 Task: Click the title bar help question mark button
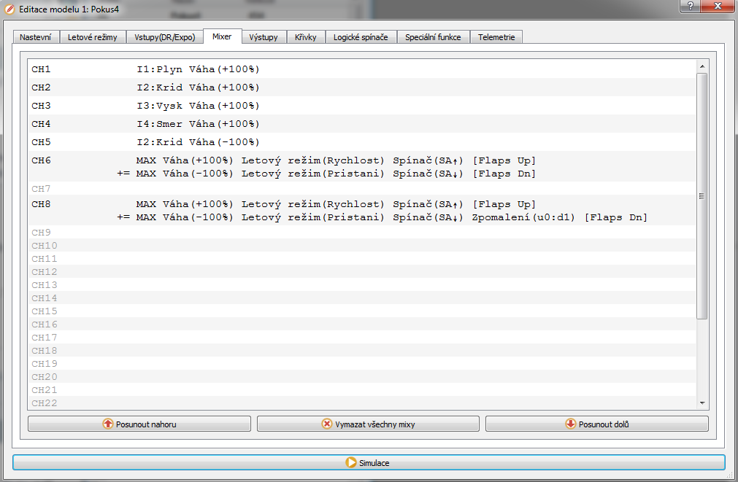click(x=691, y=7)
